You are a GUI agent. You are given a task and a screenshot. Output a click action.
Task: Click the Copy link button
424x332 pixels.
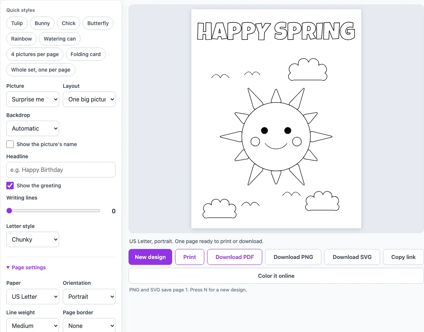click(403, 257)
